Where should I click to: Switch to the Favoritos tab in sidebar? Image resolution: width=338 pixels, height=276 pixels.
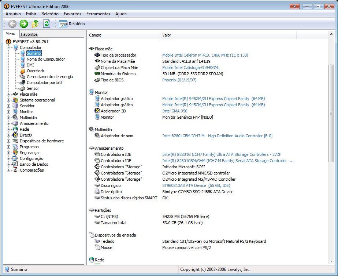pyautogui.click(x=29, y=34)
